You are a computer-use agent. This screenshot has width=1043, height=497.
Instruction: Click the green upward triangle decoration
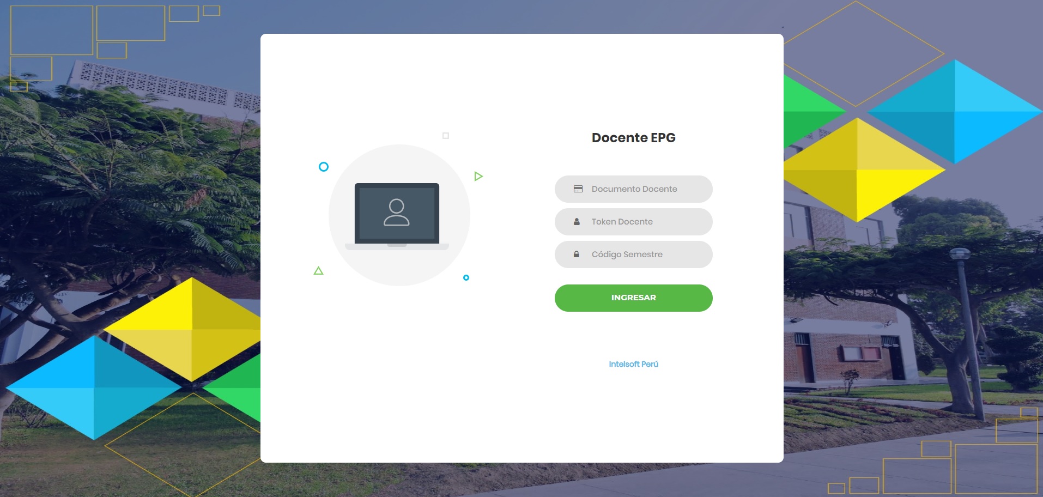pyautogui.click(x=319, y=270)
